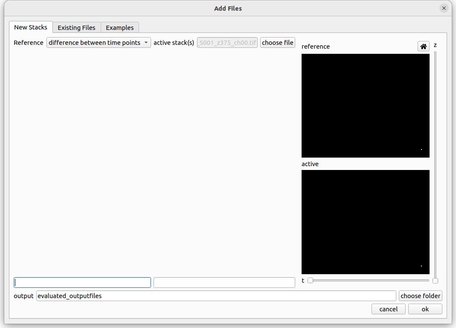Viewport: 456px width, 328px height.
Task: Click the z vertical slider handle
Action: [x=435, y=281]
